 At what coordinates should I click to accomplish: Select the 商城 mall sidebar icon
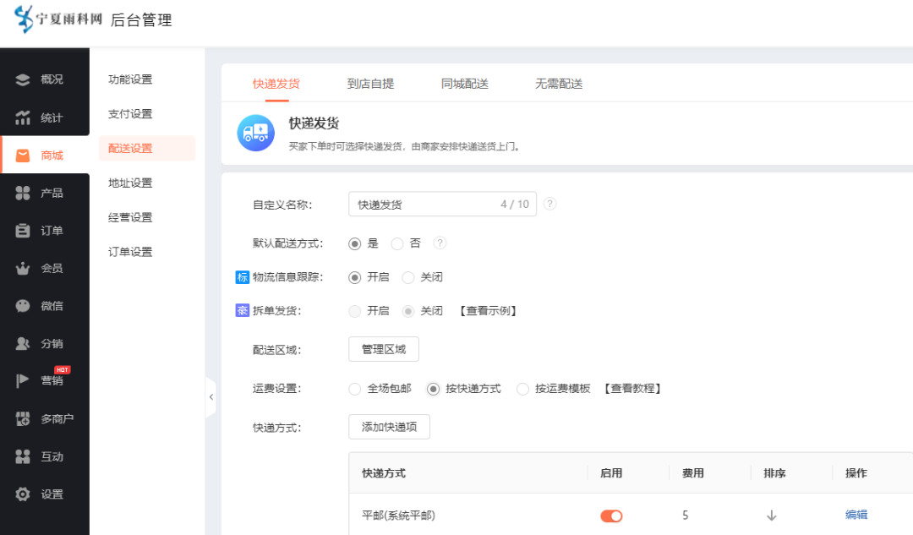(x=23, y=156)
